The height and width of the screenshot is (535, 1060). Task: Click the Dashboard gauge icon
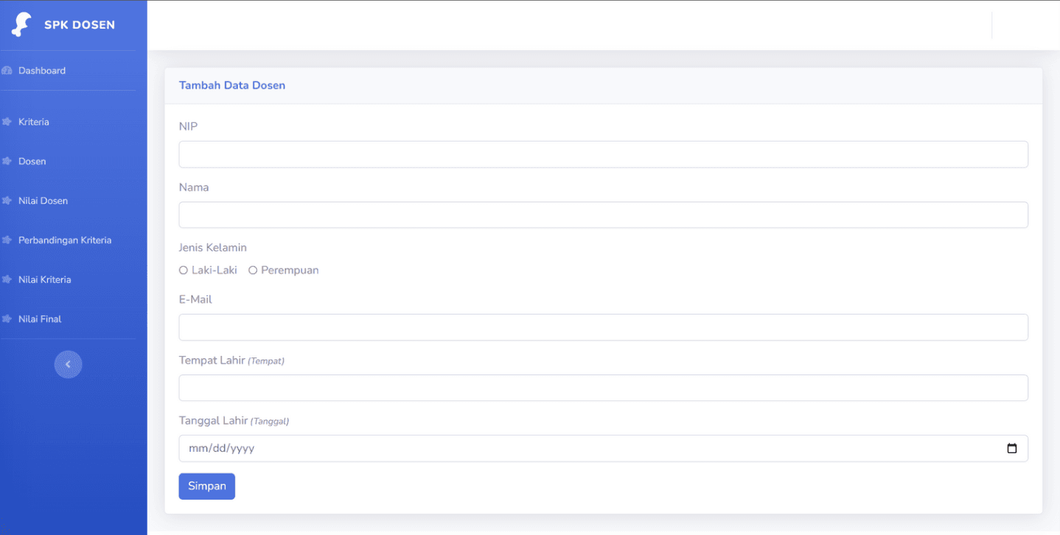click(x=7, y=71)
